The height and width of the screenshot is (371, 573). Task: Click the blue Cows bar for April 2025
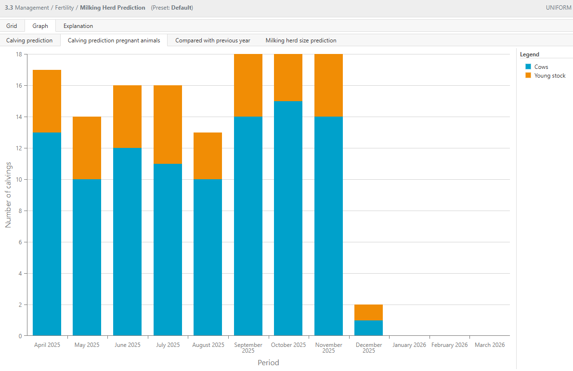click(x=47, y=234)
